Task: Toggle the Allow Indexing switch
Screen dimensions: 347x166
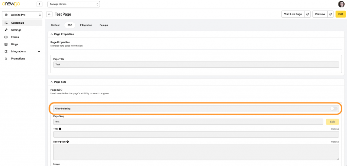Action: click(334, 109)
